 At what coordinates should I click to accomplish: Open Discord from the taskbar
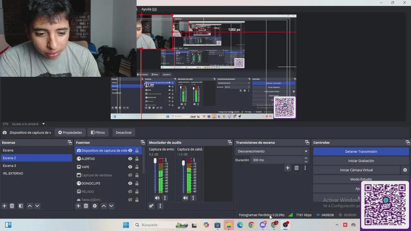pyautogui.click(x=263, y=225)
